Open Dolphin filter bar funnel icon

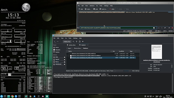pos(77,42)
